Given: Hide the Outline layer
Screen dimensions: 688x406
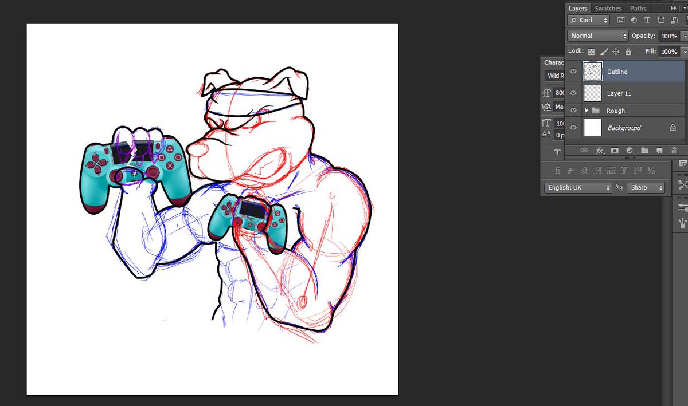Looking at the screenshot, I should tap(572, 71).
